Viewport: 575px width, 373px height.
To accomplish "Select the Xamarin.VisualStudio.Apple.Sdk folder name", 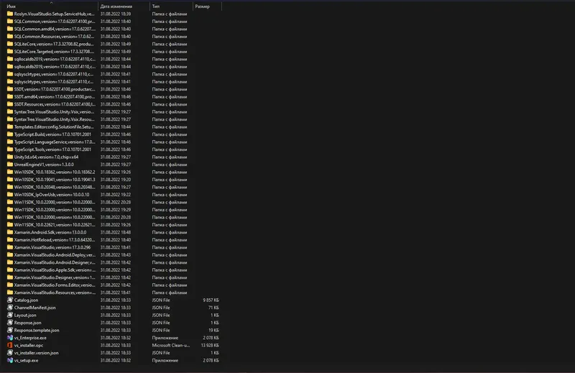I will click(55, 270).
